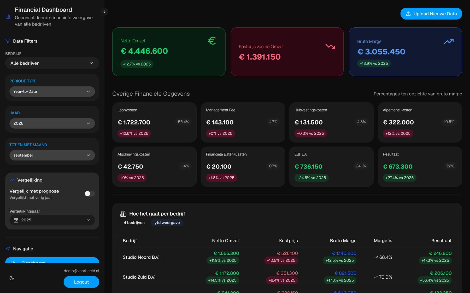
Task: Click the building icon next to Hoe het gaat per bedrijf
Action: coord(123,214)
